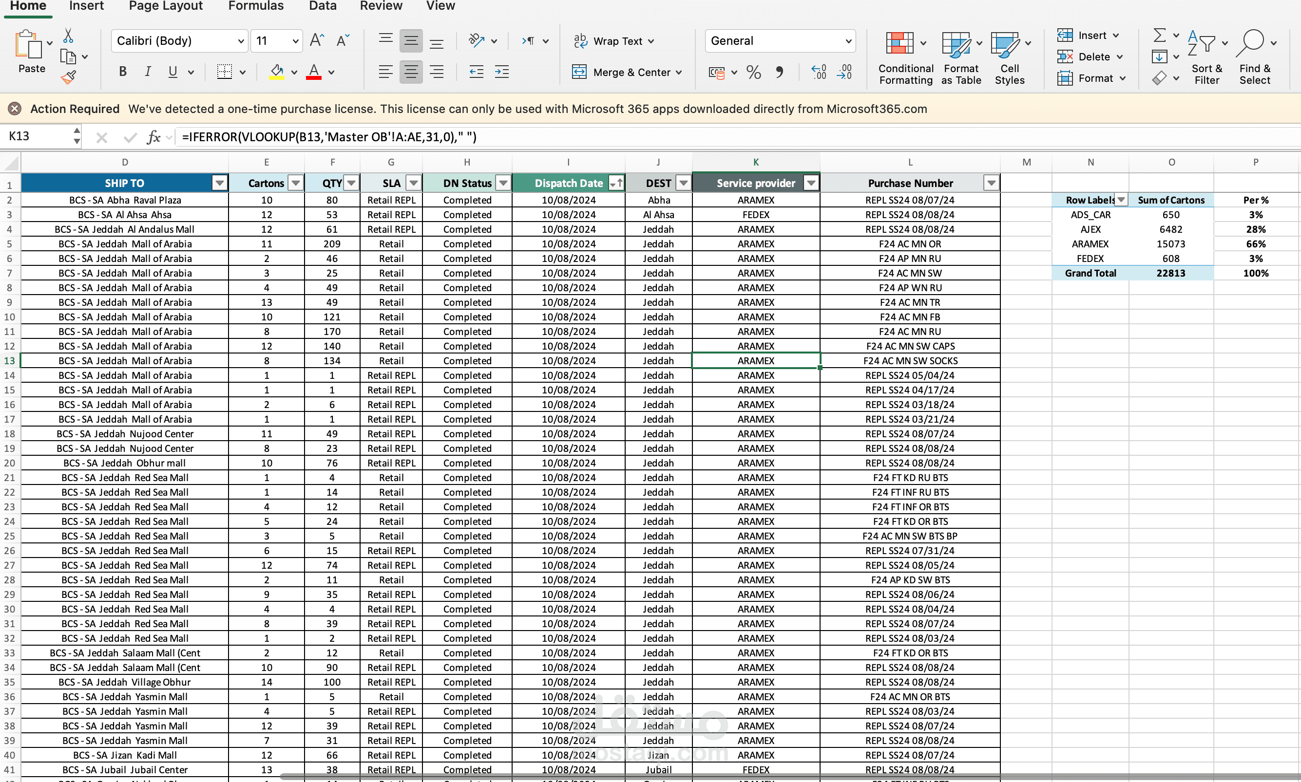1301x782 pixels.
Task: Click the formula bar text
Action: (329, 137)
